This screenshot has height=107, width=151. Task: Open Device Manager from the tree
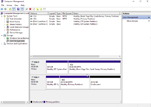[x=16, y=33]
